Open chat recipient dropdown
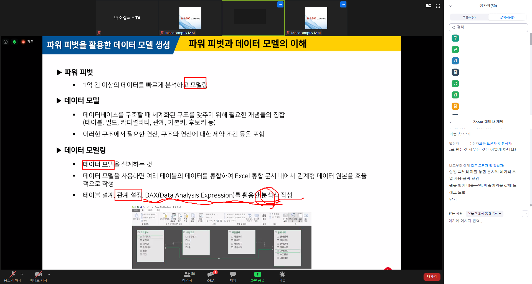The height and width of the screenshot is (284, 532). point(484,213)
